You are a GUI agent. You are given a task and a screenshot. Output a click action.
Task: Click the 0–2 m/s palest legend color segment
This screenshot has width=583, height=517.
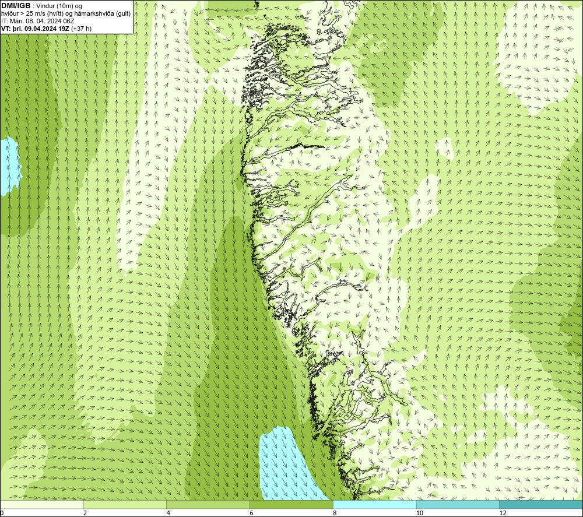[x=41, y=504]
